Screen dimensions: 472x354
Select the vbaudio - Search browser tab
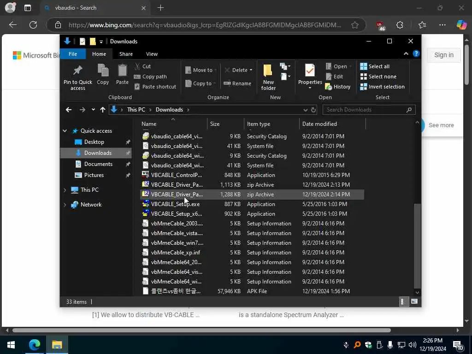(x=94, y=8)
